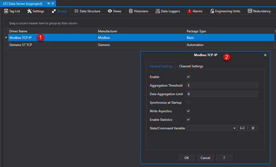Clear the State/Command Variable with X
Image resolution: width=276 pixels, height=167 pixels.
(x=253, y=128)
